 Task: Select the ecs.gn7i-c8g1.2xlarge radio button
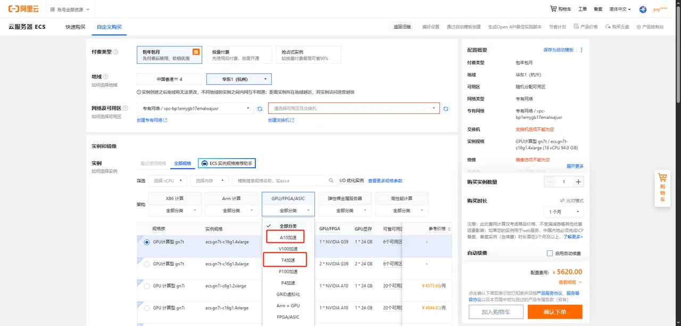pos(147,286)
